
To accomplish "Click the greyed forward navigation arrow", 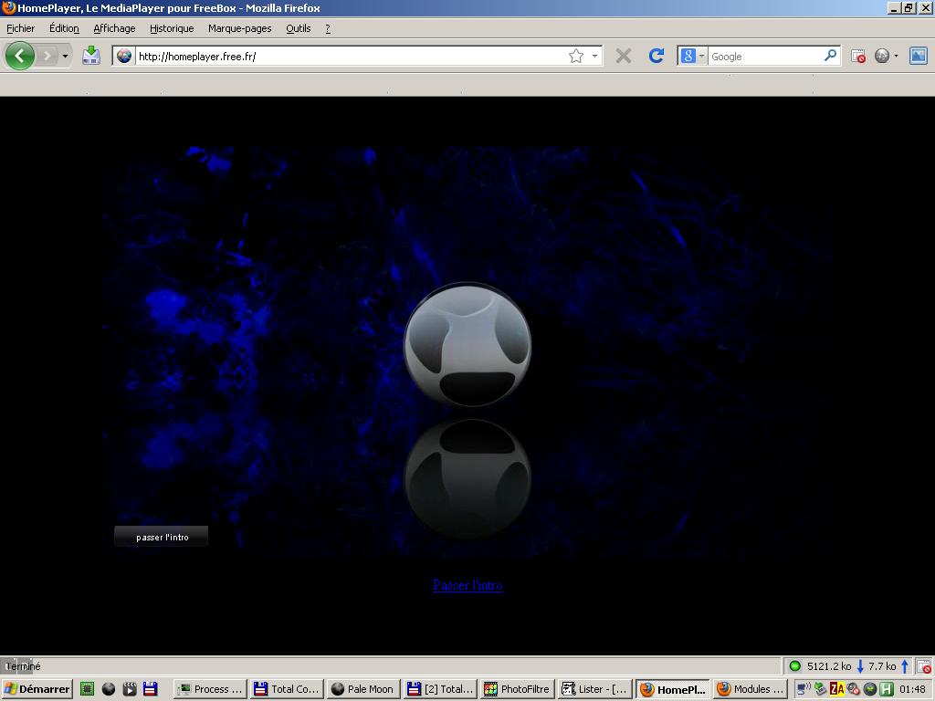I will tap(47, 56).
